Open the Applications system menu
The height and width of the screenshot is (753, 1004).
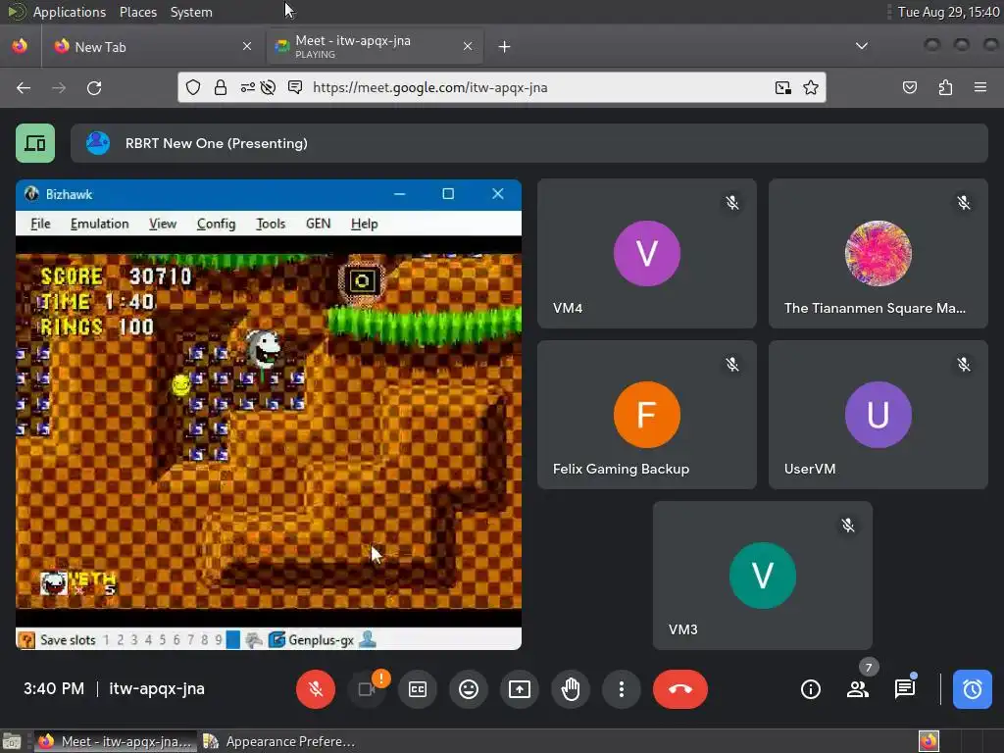tap(70, 12)
